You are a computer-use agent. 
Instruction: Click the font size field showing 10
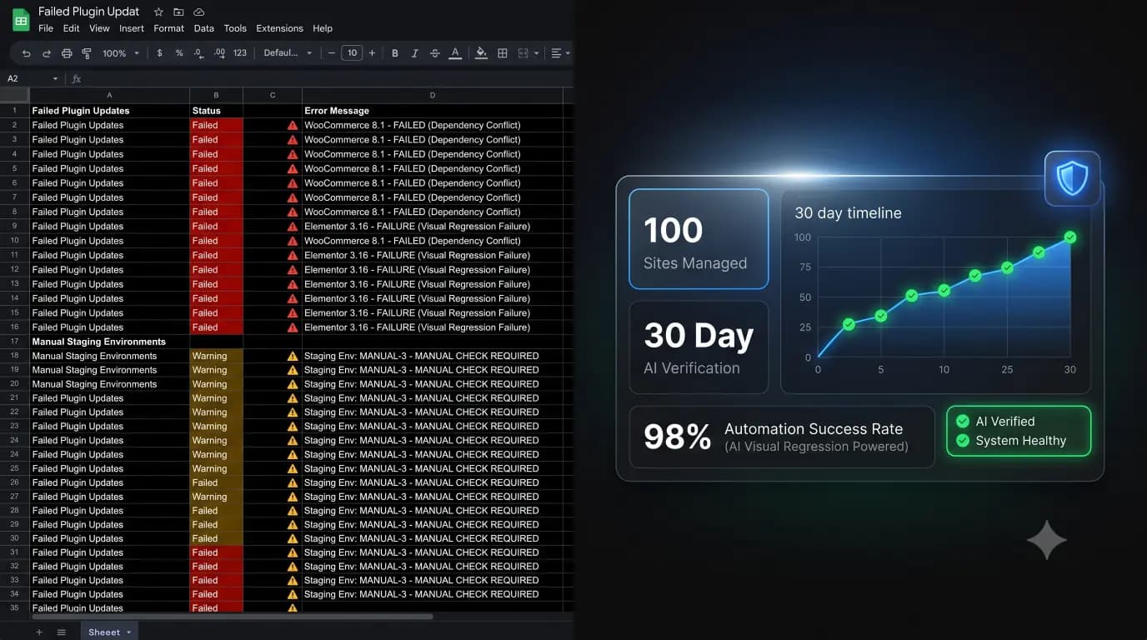point(352,53)
